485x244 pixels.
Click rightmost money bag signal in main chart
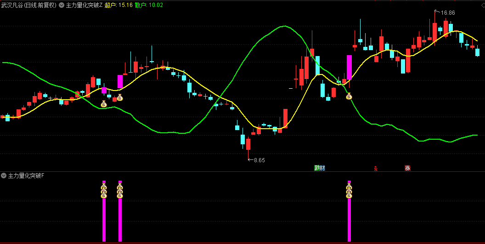tap(349, 96)
